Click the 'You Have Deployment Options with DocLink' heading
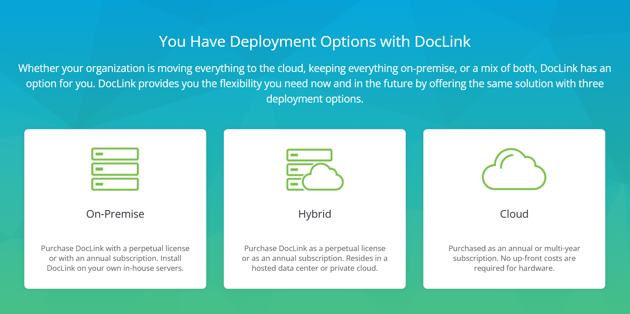This screenshot has height=314, width=630. pos(315,41)
